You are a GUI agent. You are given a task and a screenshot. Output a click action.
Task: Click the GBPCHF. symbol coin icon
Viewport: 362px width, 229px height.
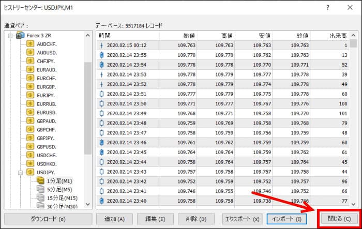(x=30, y=129)
